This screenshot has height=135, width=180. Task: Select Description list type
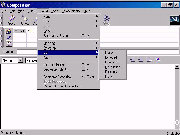(x=112, y=67)
